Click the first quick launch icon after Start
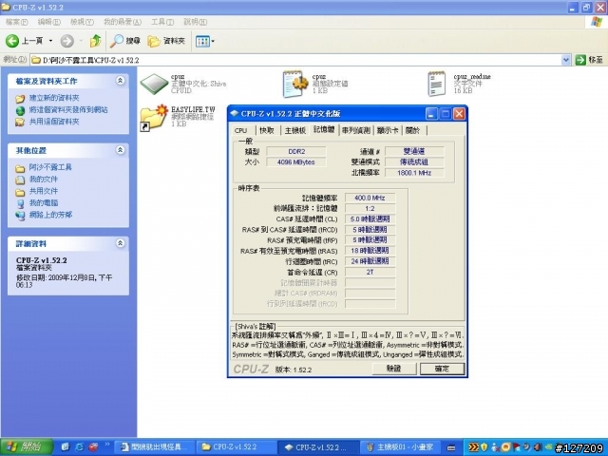The width and height of the screenshot is (608, 456). [66, 447]
